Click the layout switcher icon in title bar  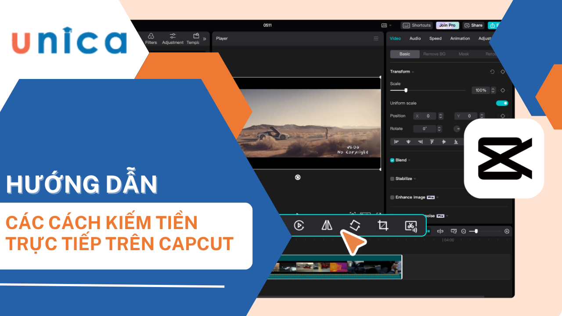click(384, 25)
